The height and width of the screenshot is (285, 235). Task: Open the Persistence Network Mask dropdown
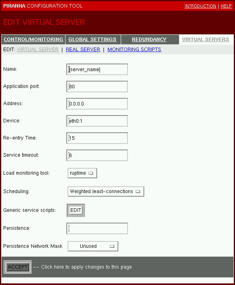(93, 246)
